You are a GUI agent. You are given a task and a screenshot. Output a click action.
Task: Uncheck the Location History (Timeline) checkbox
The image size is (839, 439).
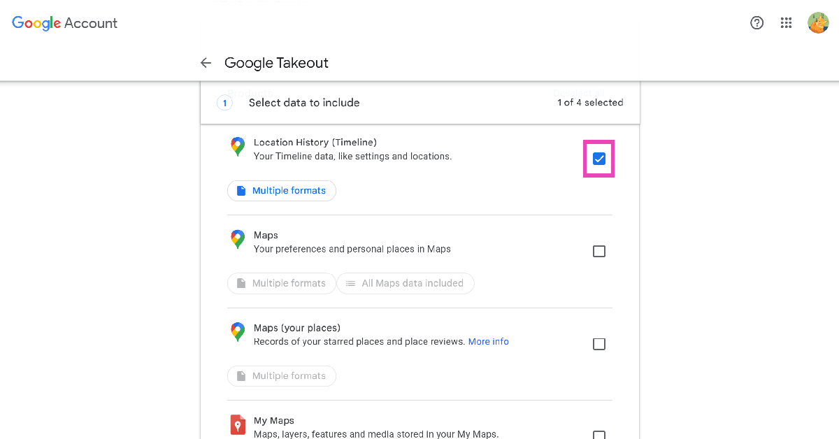coord(599,159)
